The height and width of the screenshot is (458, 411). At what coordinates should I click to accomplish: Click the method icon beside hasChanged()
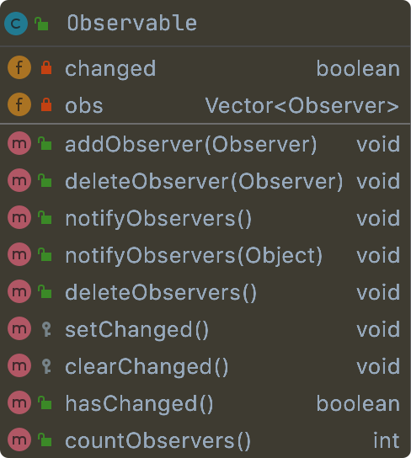(x=19, y=402)
